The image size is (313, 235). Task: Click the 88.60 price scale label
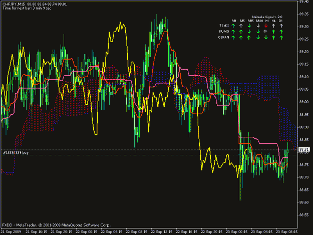304,202
